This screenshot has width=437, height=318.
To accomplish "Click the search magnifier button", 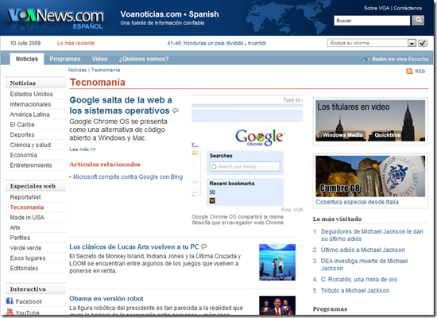I will coord(418,20).
